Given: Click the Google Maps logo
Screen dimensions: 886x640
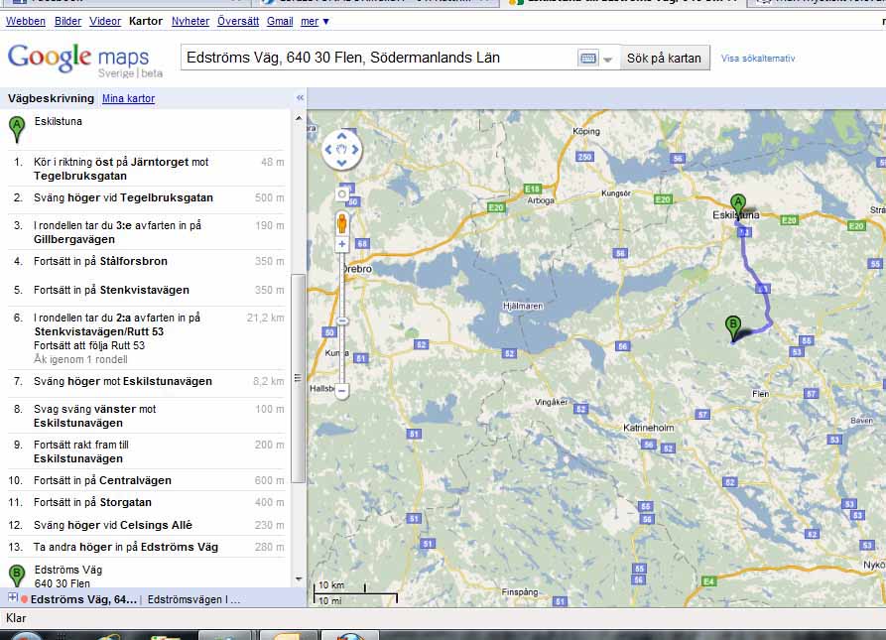Looking at the screenshot, I should point(84,60).
